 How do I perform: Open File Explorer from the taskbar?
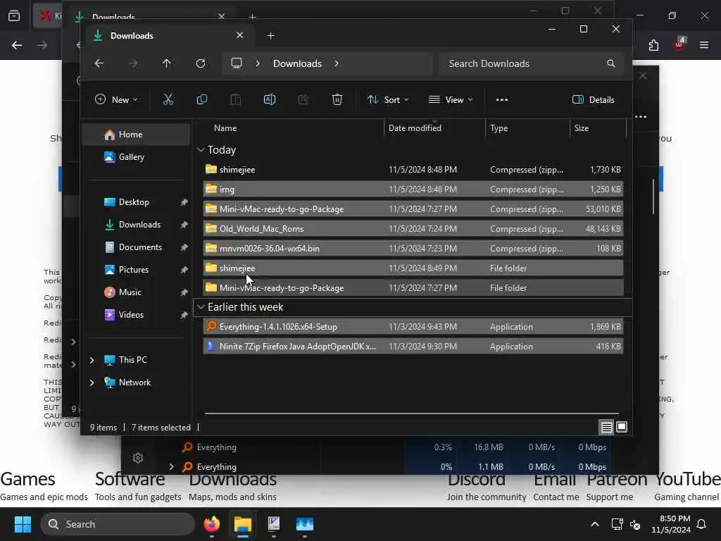[242, 524]
